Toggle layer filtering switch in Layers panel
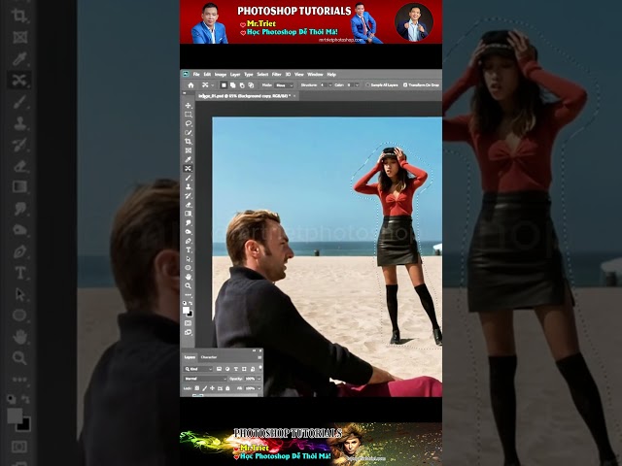 tap(260, 369)
